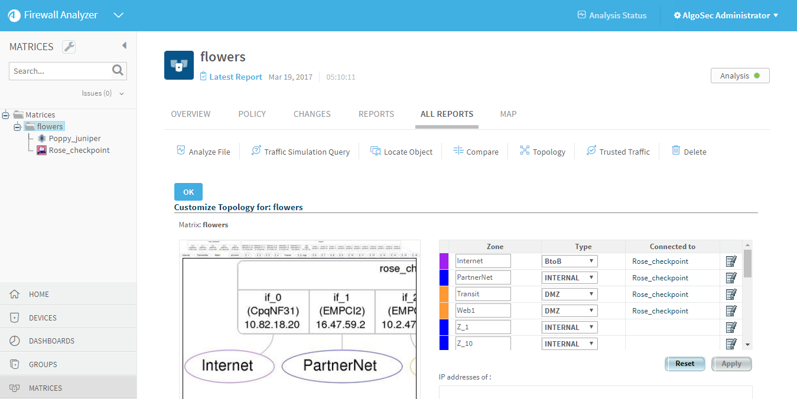Click the search magnifier icon
The image size is (797, 399).
tap(118, 71)
